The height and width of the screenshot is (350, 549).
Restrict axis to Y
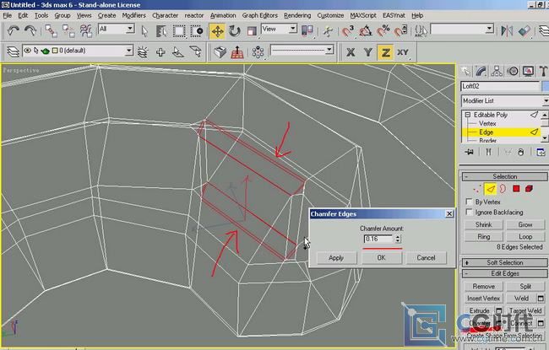[x=368, y=52]
